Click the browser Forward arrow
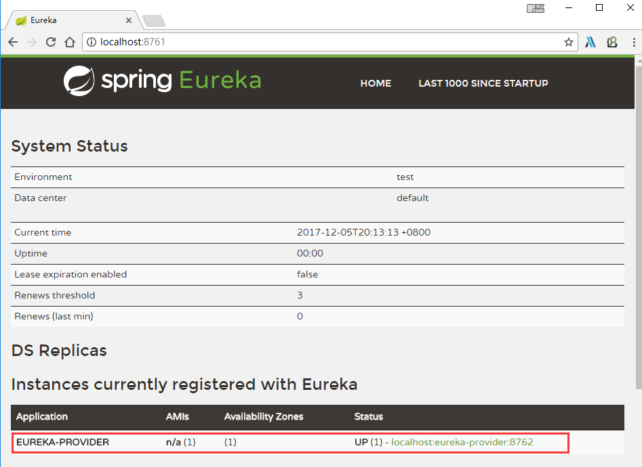 click(x=32, y=42)
